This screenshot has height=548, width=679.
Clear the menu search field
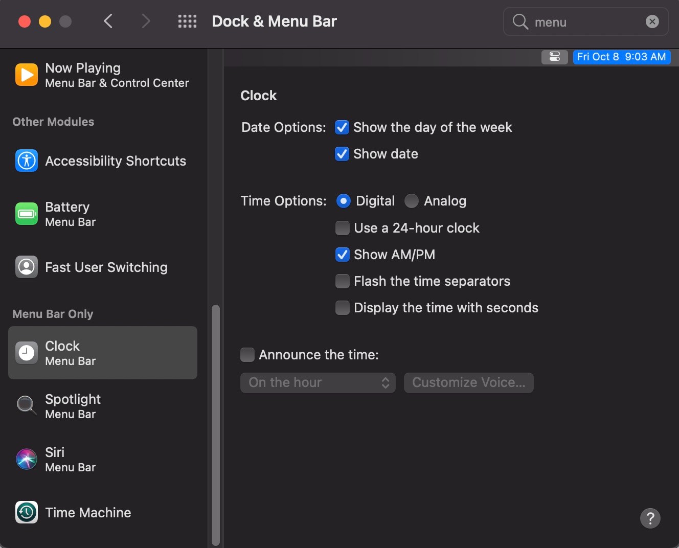(x=652, y=21)
